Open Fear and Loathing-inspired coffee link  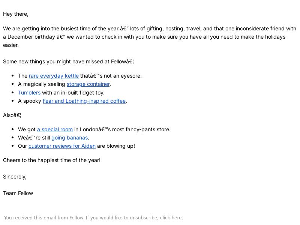[x=84, y=101]
